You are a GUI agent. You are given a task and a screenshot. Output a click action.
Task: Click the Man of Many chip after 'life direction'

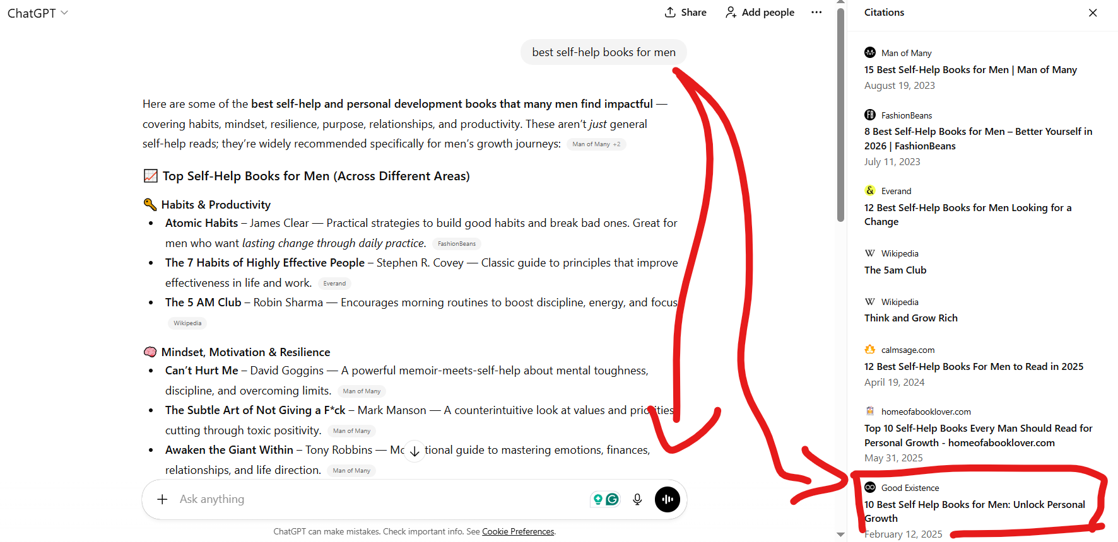pos(351,471)
